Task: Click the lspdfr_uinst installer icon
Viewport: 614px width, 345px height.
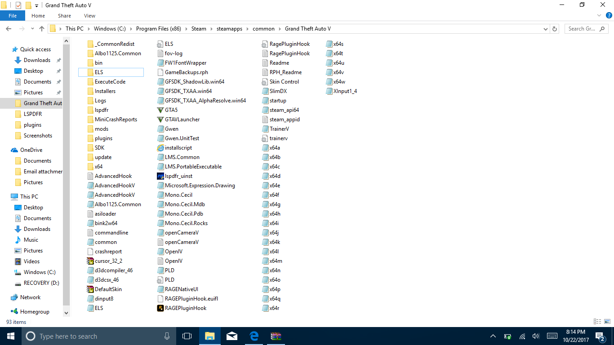Action: click(160, 176)
